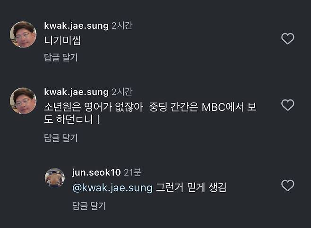This screenshot has height=228, width=311.
Task: Click the reply text '그런거 믿게 생김'
Action: [x=191, y=187]
